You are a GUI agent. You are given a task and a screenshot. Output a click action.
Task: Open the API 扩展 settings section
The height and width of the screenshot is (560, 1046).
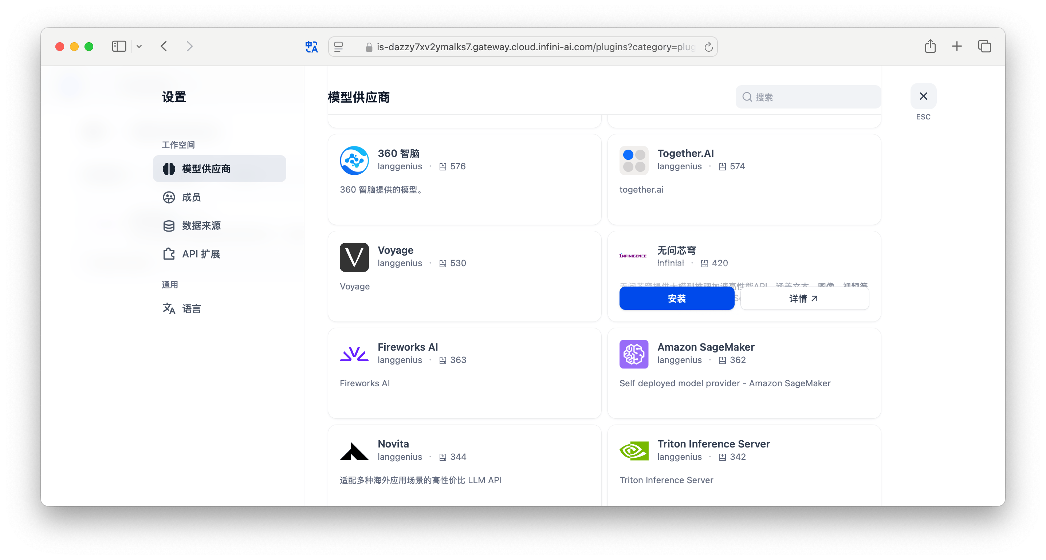point(201,254)
